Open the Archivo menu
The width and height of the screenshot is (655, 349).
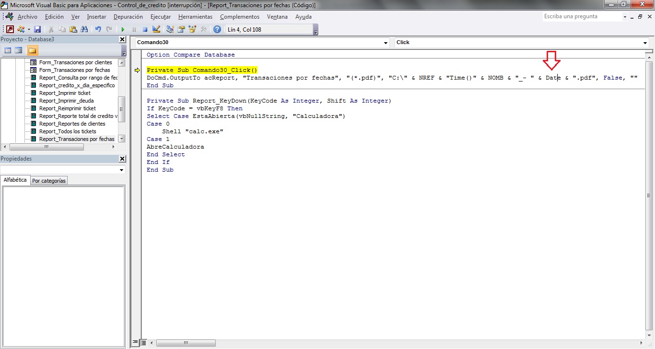[x=27, y=17]
